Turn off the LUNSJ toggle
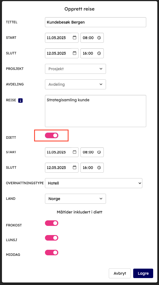This screenshot has height=285, width=159. pos(52,238)
